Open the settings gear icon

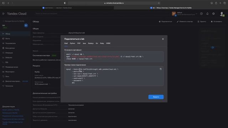coord(213,14)
